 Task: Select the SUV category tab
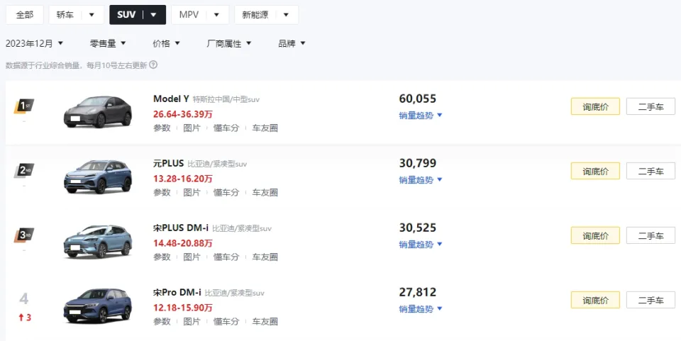click(x=126, y=15)
